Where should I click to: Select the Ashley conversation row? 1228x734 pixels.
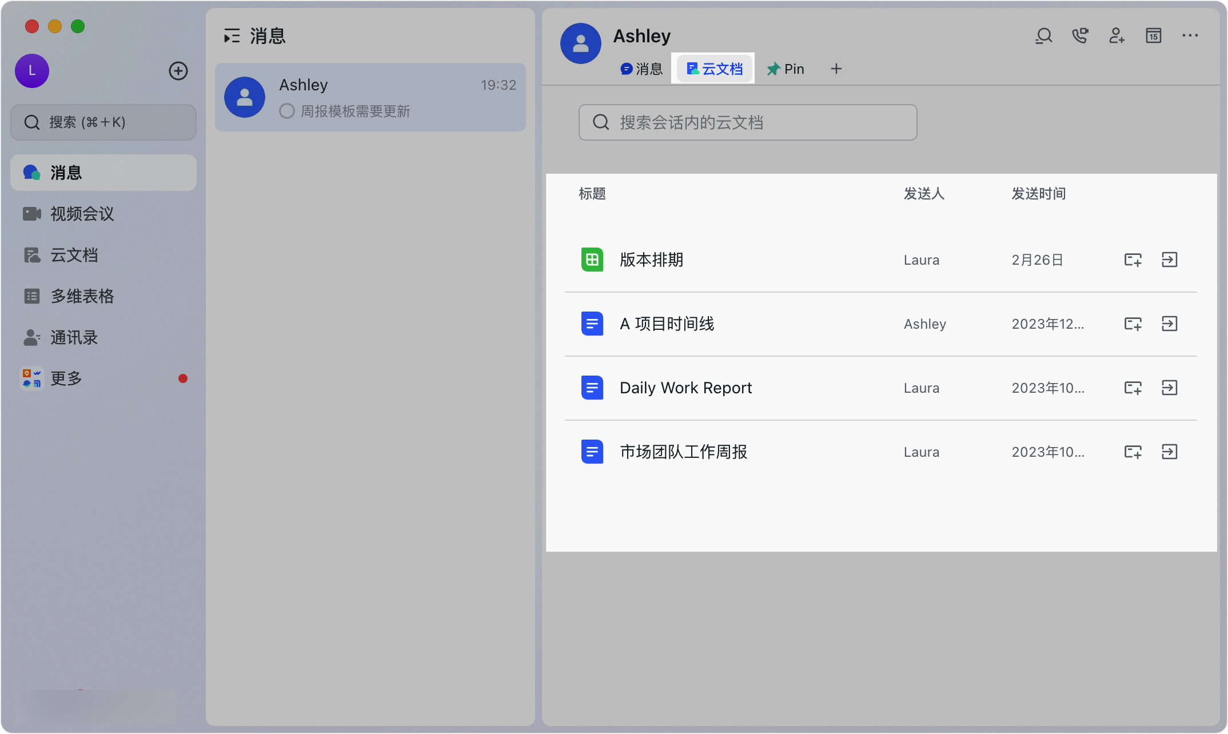370,97
